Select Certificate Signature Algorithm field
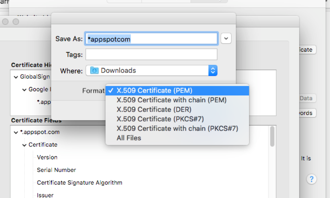 79,183
